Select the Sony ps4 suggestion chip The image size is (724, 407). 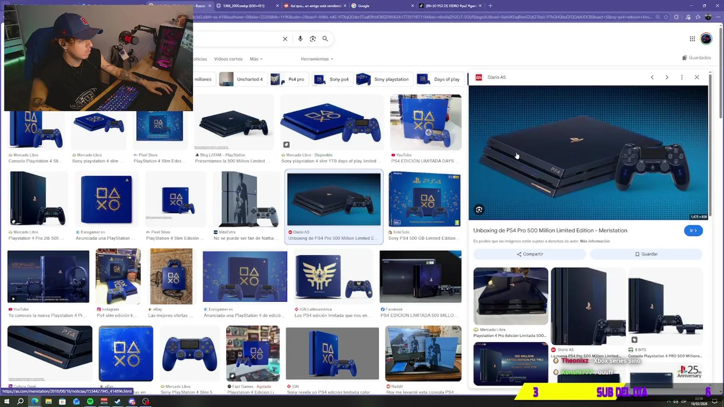click(332, 79)
